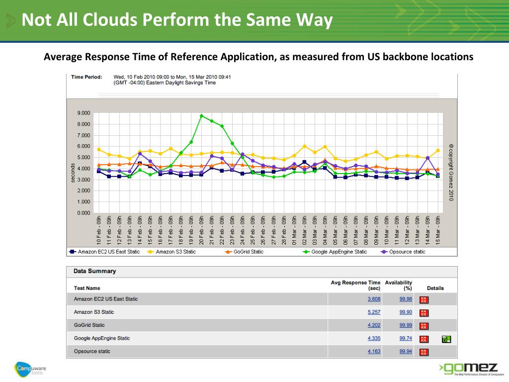Click the Gomez logo
Screen dimensions: 509x382
tap(471, 370)
